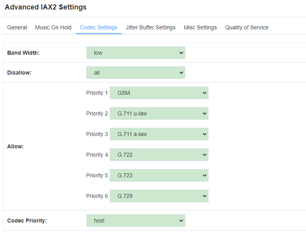Switch to the General tab
306x236 pixels.
pos(17,27)
